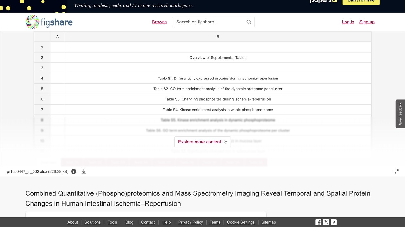The height and width of the screenshot is (228, 405).
Task: Click Table S2 GO term enrichment cell
Action: point(218,89)
